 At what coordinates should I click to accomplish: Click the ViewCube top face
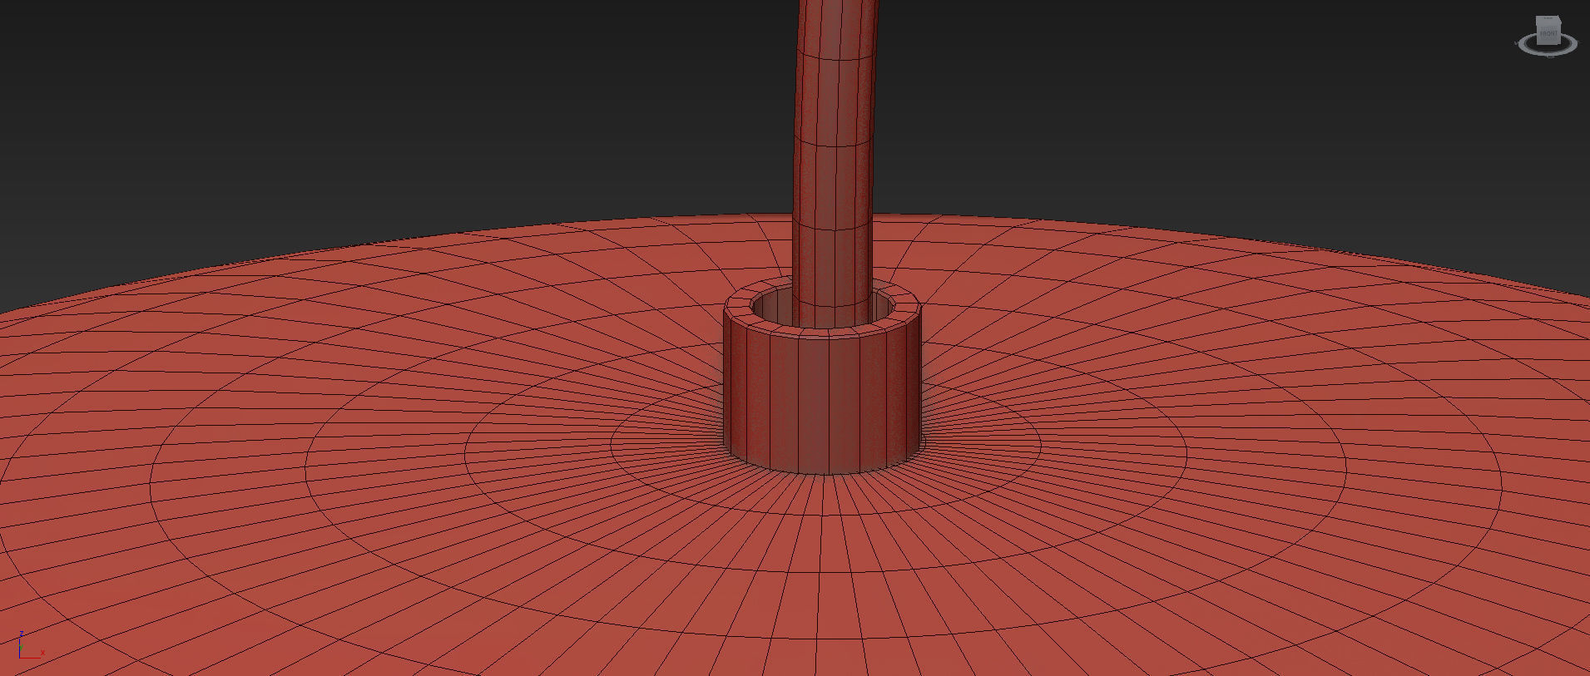(1548, 18)
